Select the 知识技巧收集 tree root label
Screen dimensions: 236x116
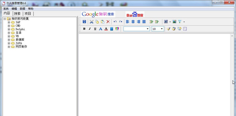(x=20, y=19)
